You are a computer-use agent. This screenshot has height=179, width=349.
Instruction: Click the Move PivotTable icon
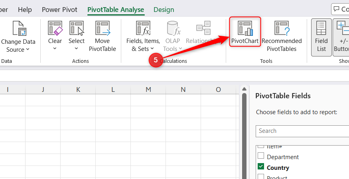[x=103, y=28]
